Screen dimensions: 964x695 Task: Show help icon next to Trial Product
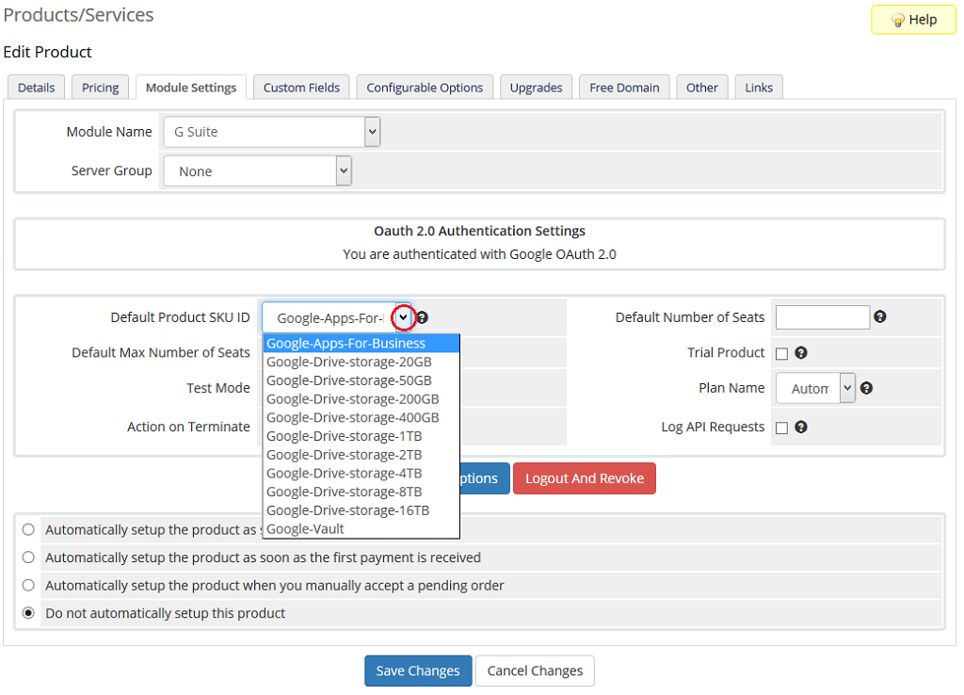tap(800, 352)
